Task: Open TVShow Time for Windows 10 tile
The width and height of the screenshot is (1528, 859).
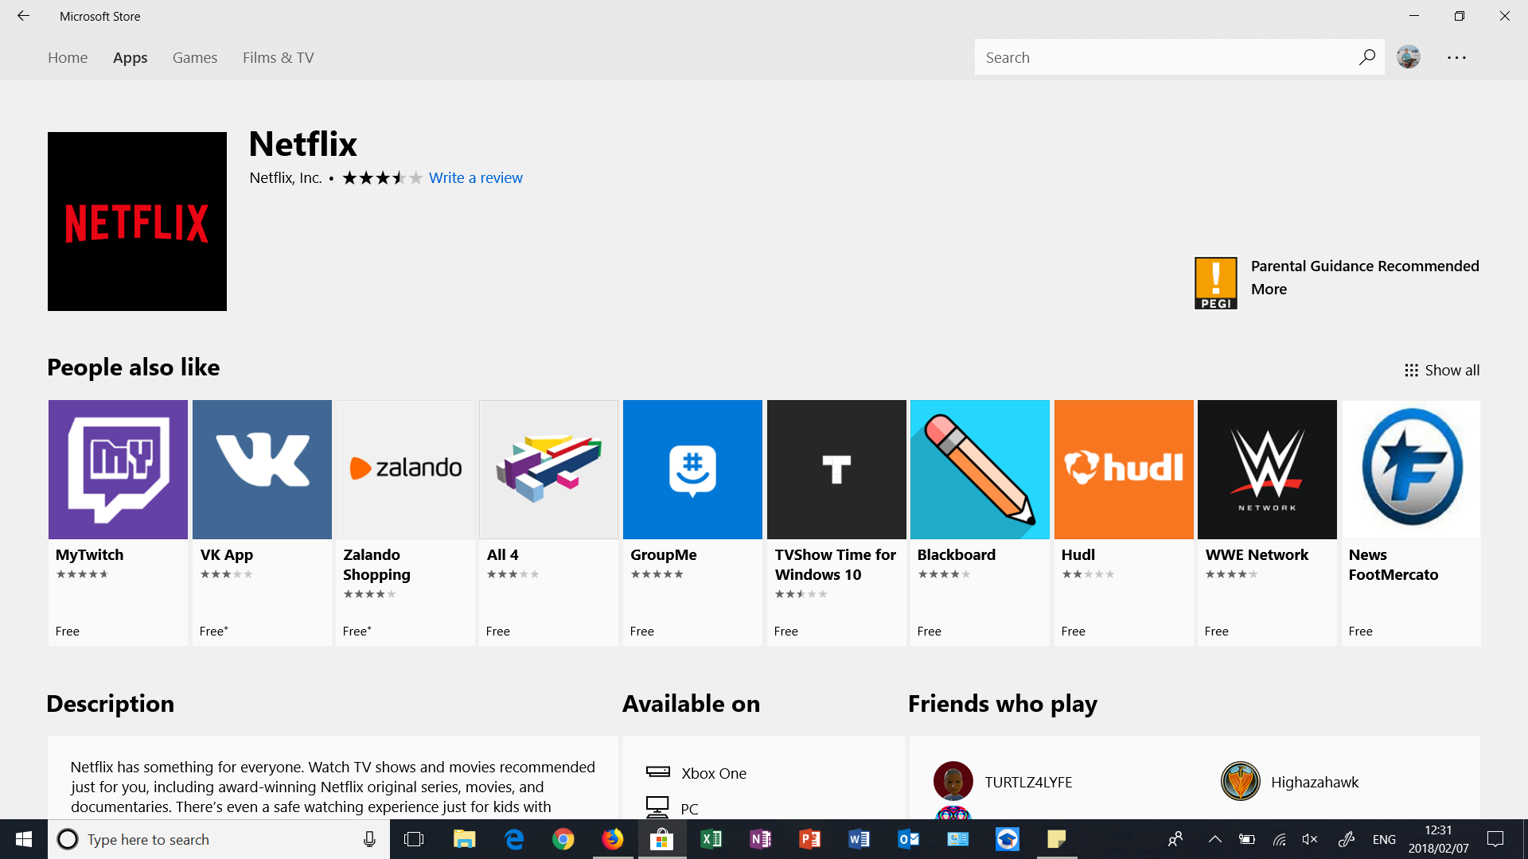Action: [x=836, y=522]
